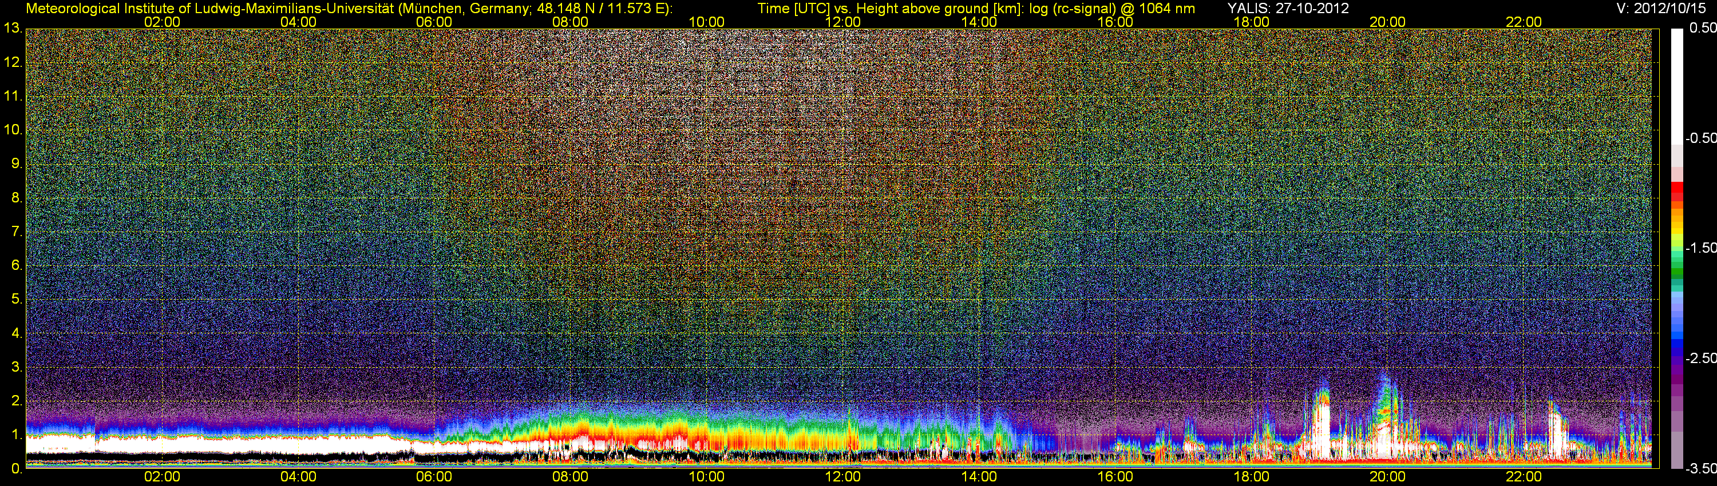Image resolution: width=1717 pixels, height=486 pixels.
Task: Click the 7 km height axis label
Action: coord(16,232)
